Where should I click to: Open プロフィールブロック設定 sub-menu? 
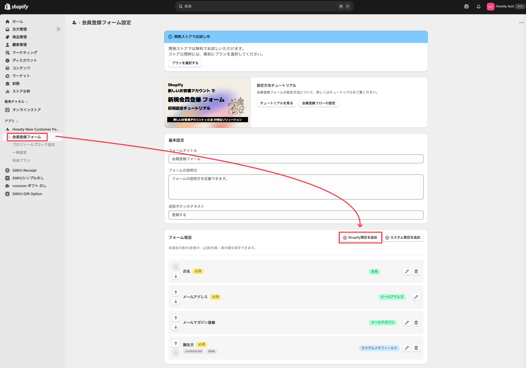pyautogui.click(x=34, y=145)
